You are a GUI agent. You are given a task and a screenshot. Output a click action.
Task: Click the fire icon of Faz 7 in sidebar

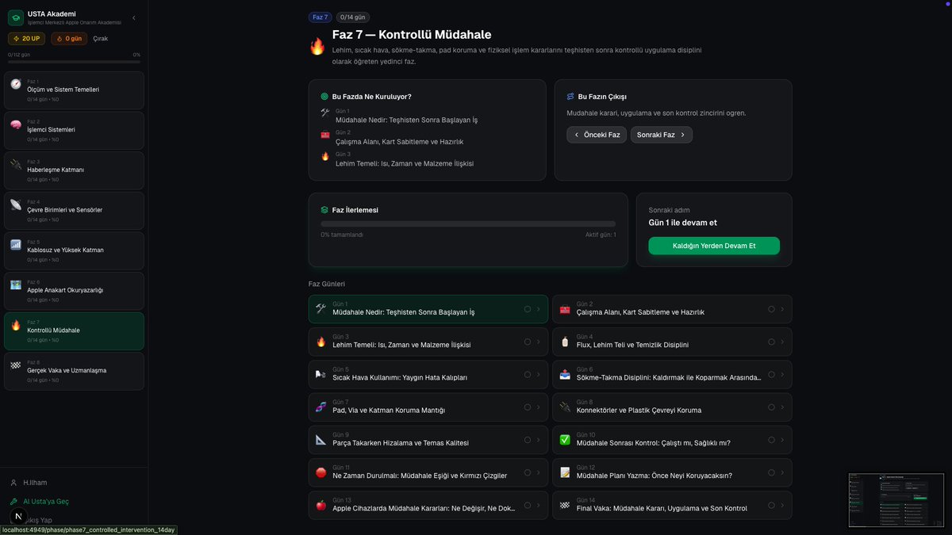coord(16,325)
